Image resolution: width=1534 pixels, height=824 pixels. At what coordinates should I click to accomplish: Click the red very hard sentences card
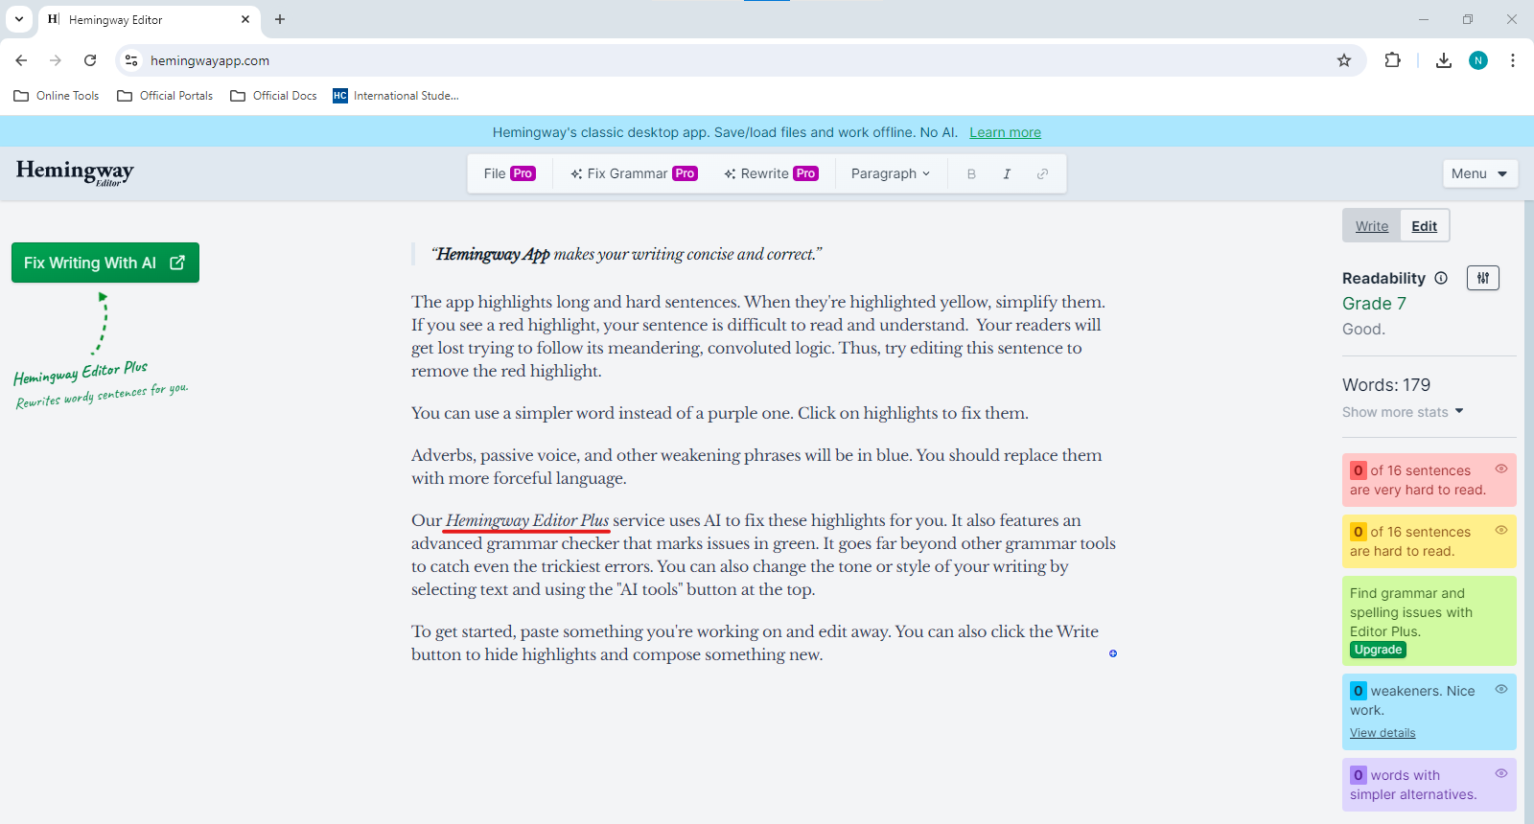(1429, 480)
